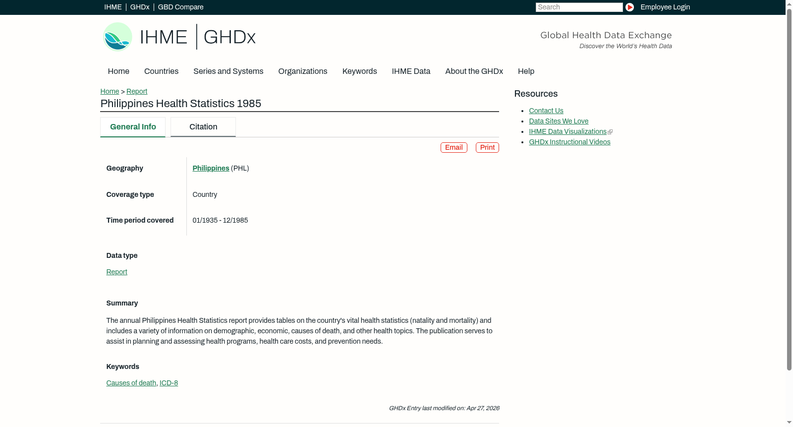
Task: Click the IHME leaf logo
Action: [x=117, y=37]
